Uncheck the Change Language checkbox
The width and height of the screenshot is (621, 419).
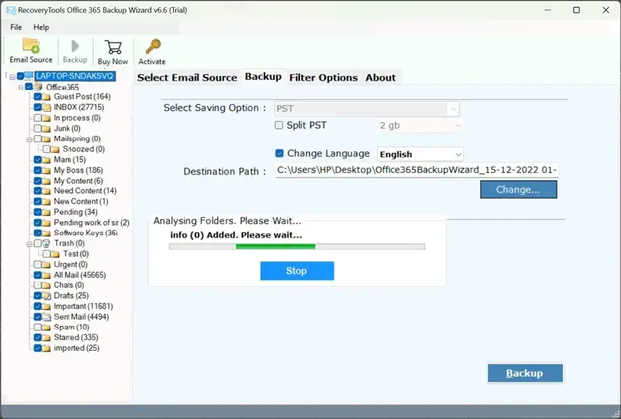279,154
